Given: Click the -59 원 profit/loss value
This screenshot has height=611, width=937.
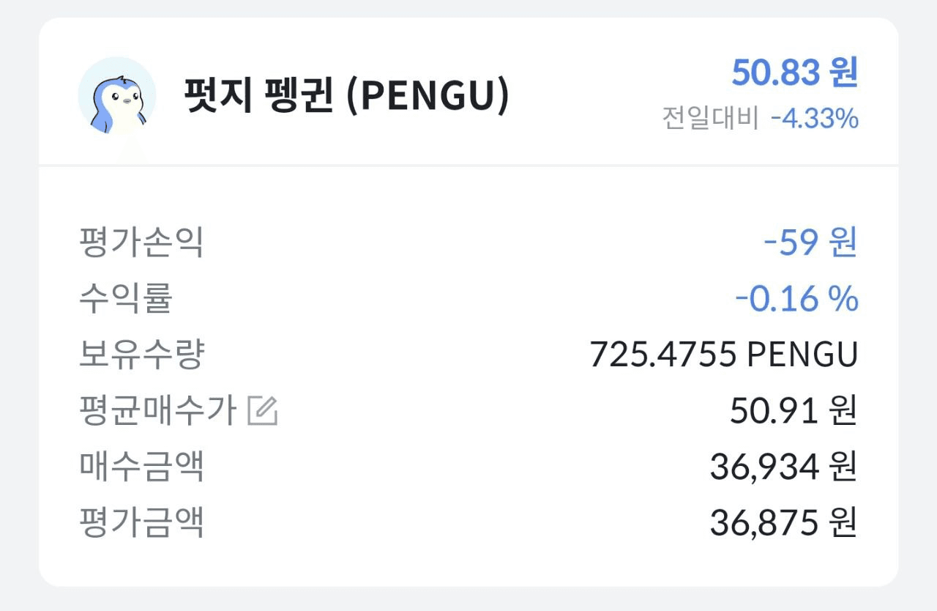Looking at the screenshot, I should [810, 243].
